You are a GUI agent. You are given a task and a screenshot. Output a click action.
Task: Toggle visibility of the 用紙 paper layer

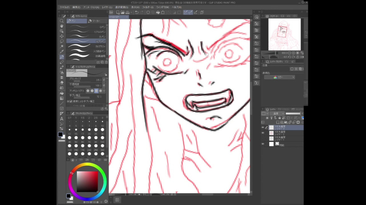263,144
